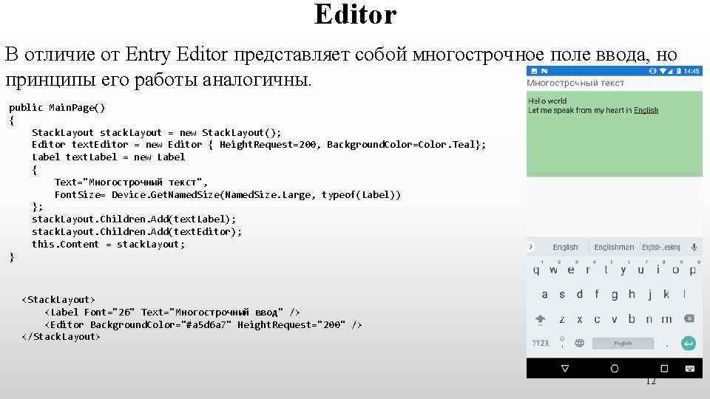The height and width of the screenshot is (399, 710).
Task: Tap the microphone icon in suggestion bar
Action: (694, 247)
